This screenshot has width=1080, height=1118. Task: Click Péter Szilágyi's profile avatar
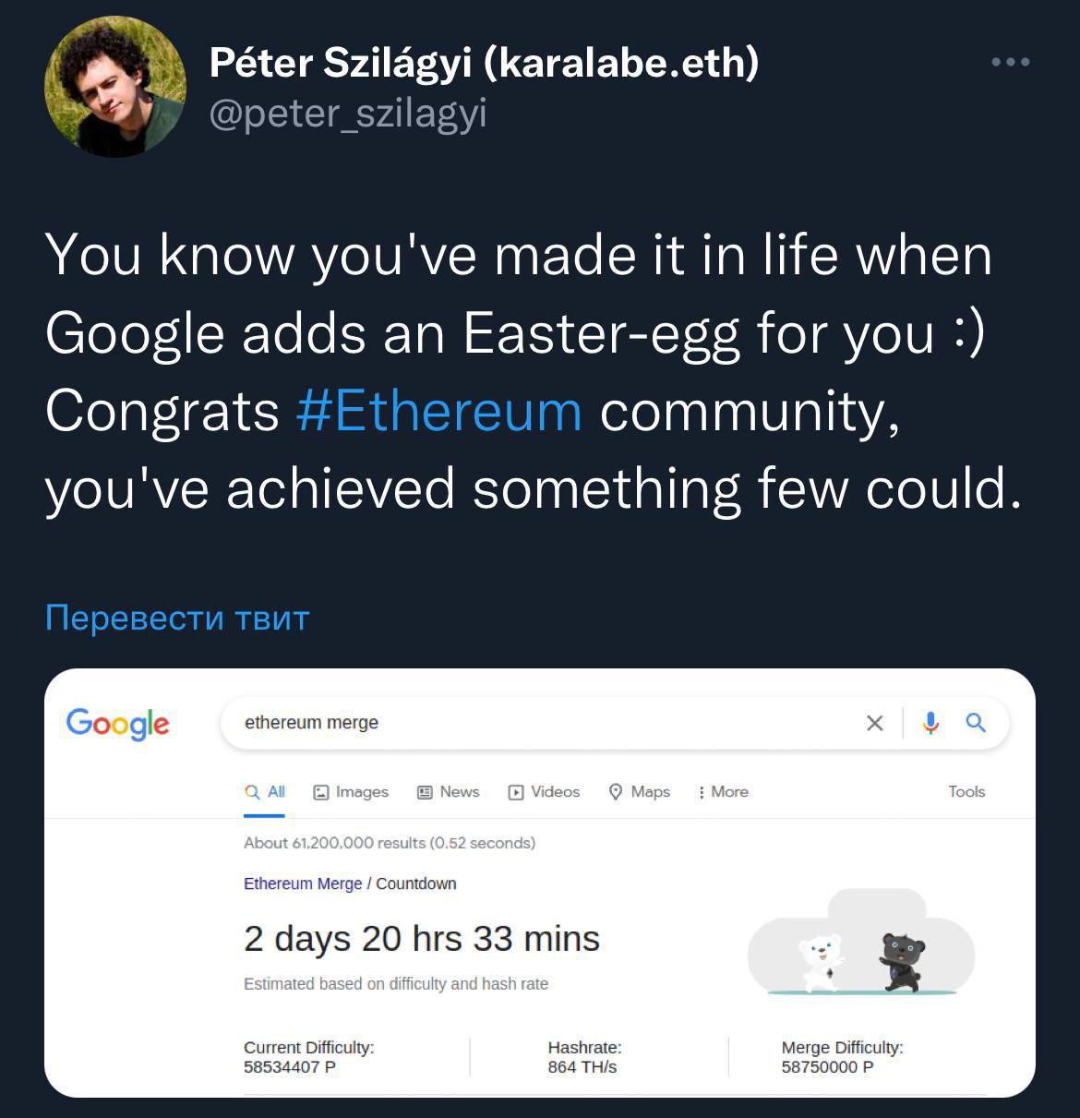[115, 87]
